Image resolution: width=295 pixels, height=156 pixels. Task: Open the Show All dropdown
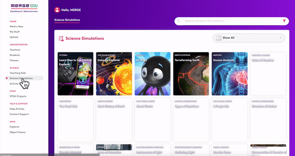tap(249, 38)
